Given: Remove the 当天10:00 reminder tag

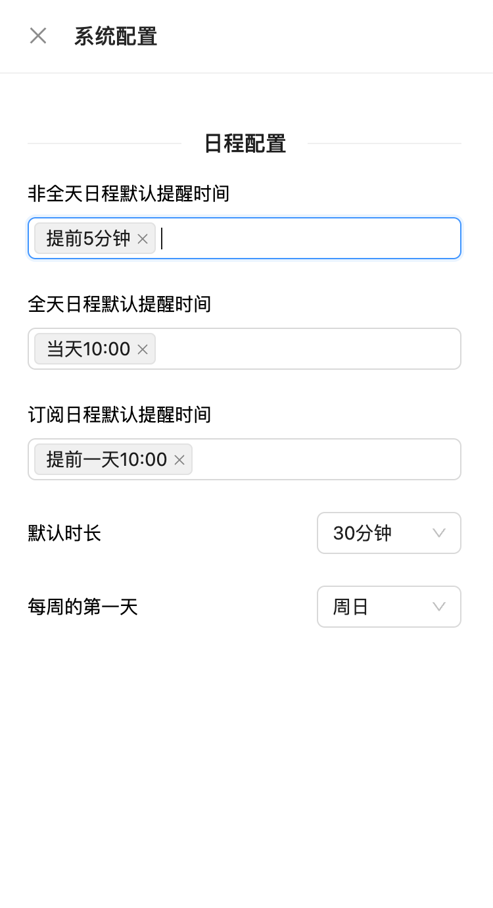Looking at the screenshot, I should click(x=143, y=349).
